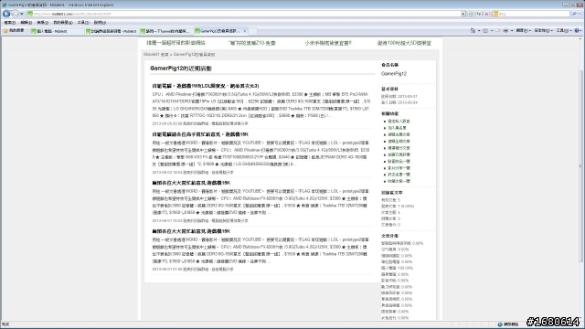Open the fourth post title dated 2013-06-01 01

(191, 231)
